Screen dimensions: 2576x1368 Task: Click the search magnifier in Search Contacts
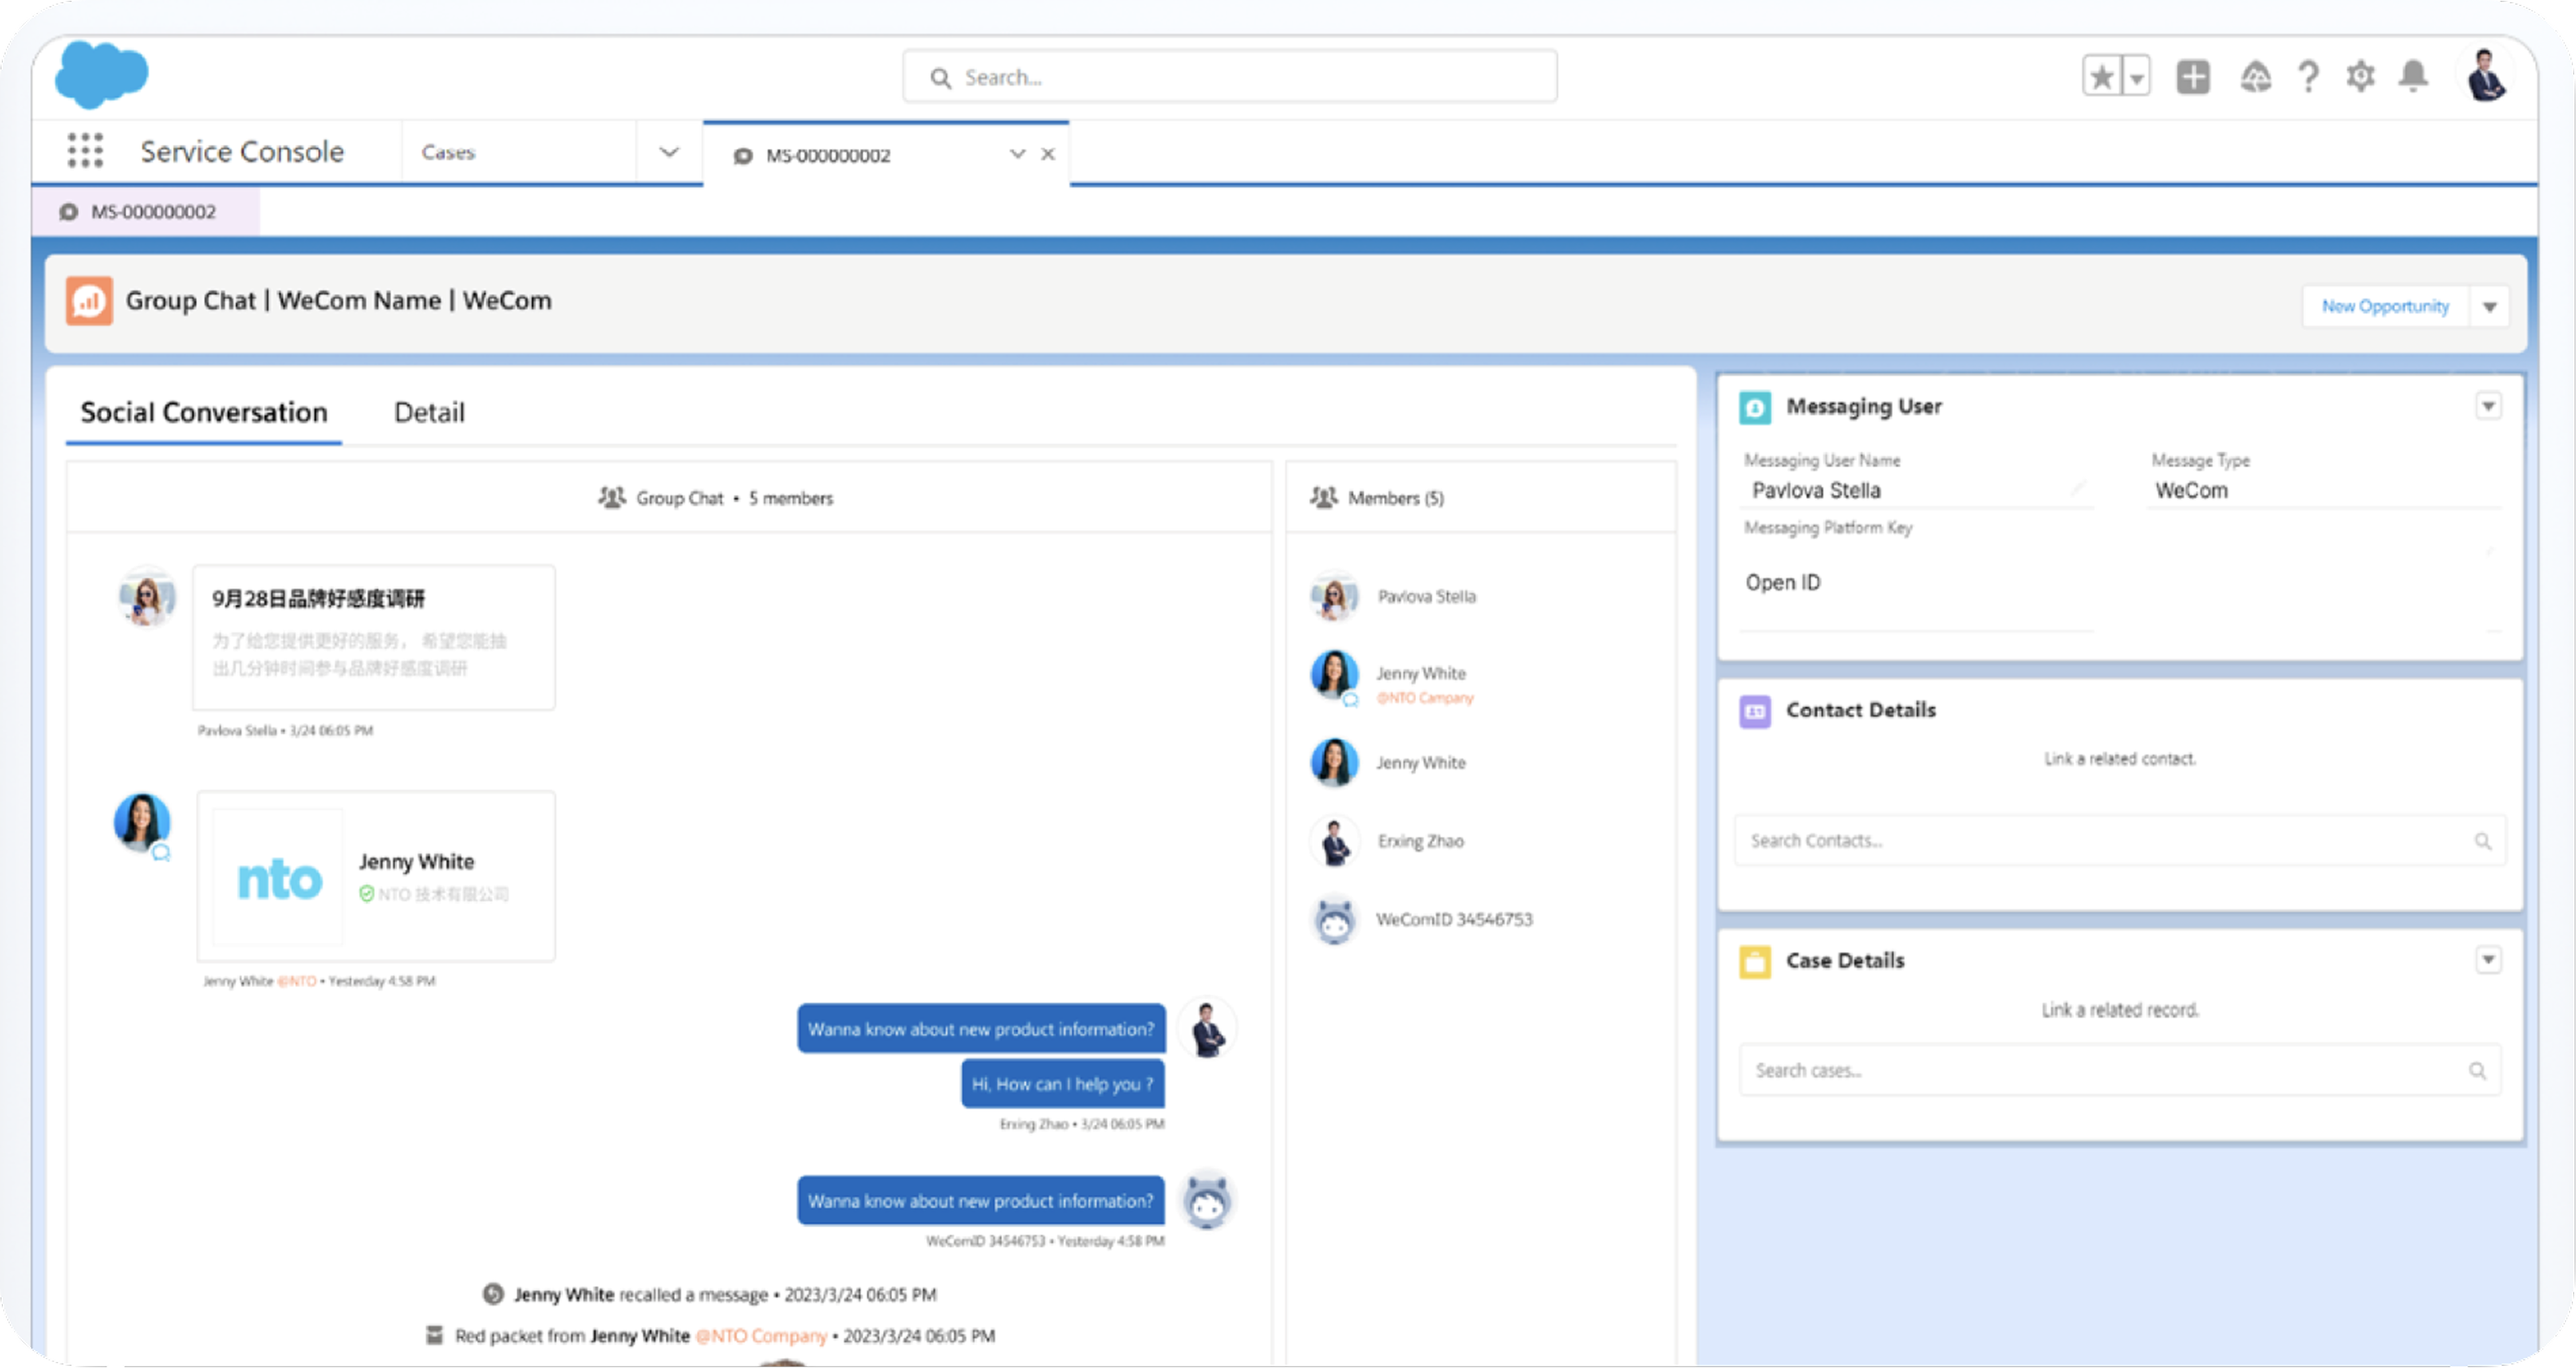(x=2482, y=841)
